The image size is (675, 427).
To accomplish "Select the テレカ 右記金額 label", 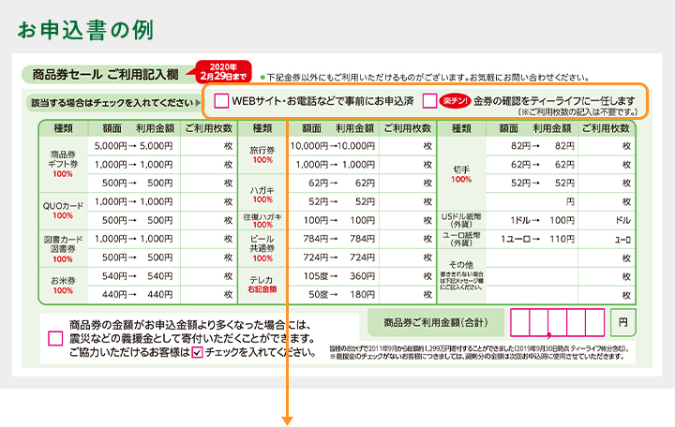I will point(262,285).
